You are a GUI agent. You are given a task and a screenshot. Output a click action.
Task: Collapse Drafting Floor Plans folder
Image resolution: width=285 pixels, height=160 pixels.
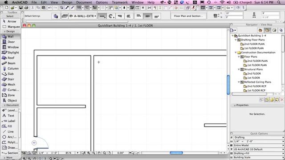coord(236,40)
